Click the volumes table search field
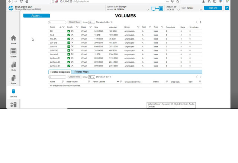This screenshot has width=238, height=163. click(57, 22)
